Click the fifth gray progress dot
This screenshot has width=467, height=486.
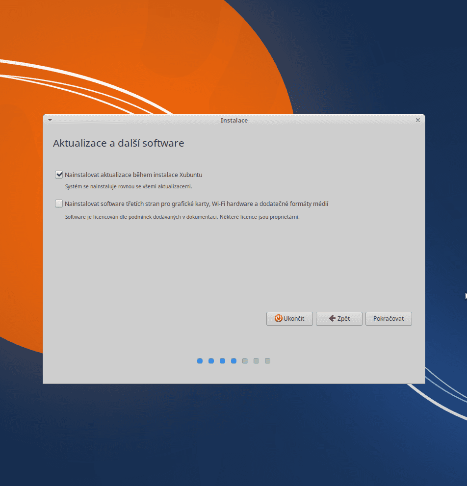(x=245, y=361)
